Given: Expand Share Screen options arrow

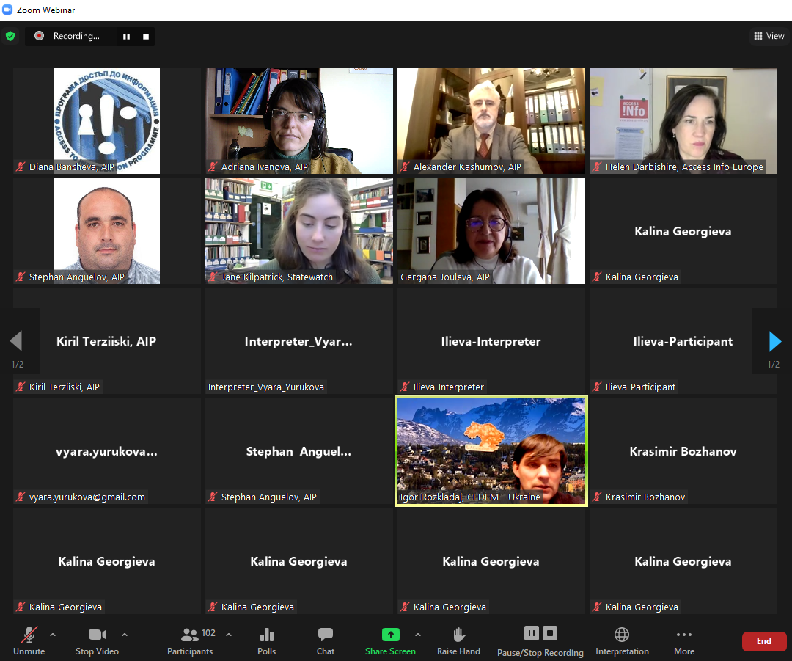Looking at the screenshot, I should (x=418, y=635).
